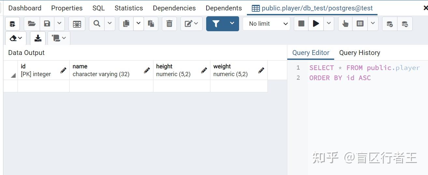Toggle the sort/filter funnel button
Image resolution: width=428 pixels, height=175 pixels.
click(x=216, y=24)
